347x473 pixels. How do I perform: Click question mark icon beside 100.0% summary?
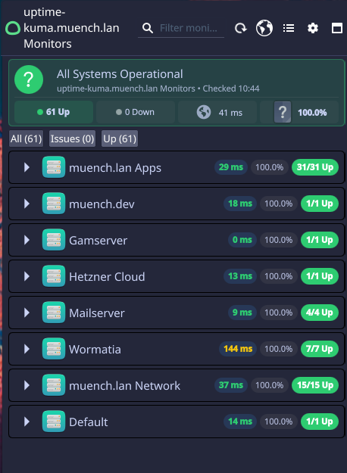pyautogui.click(x=283, y=112)
